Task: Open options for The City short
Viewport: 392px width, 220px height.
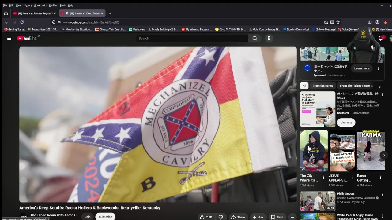Action: click(323, 177)
